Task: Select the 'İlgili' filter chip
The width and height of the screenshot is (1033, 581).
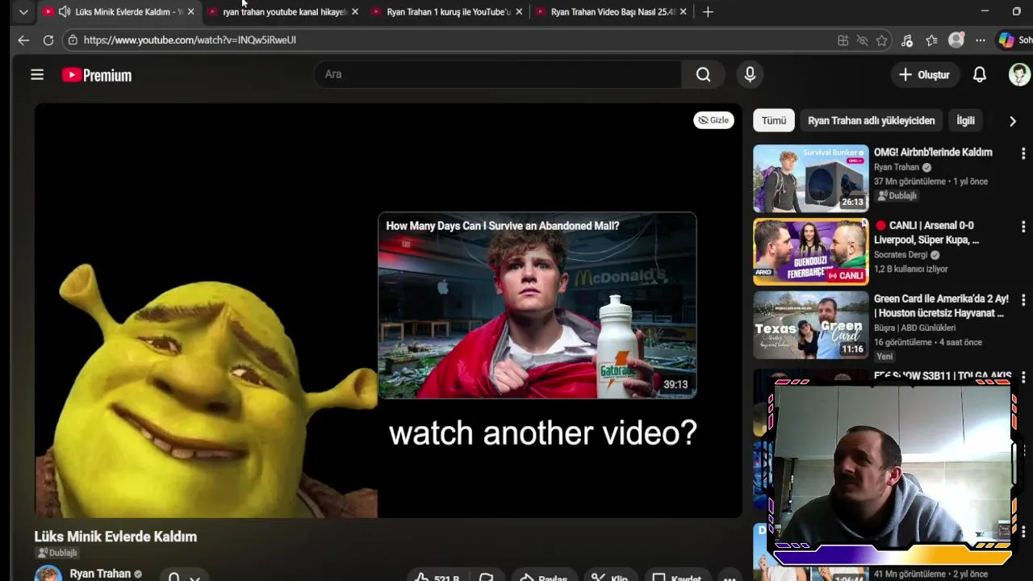Action: coord(966,120)
